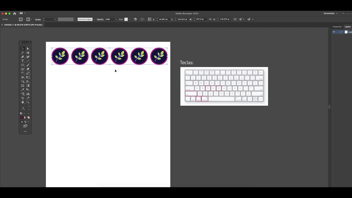Switch to the Layers panel tab
The width and height of the screenshot is (352, 198).
pyautogui.click(x=348, y=27)
